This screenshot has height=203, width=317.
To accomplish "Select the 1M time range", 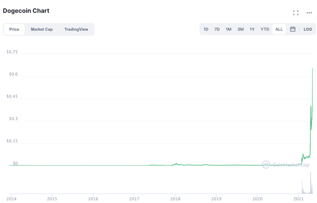I will point(229,29).
